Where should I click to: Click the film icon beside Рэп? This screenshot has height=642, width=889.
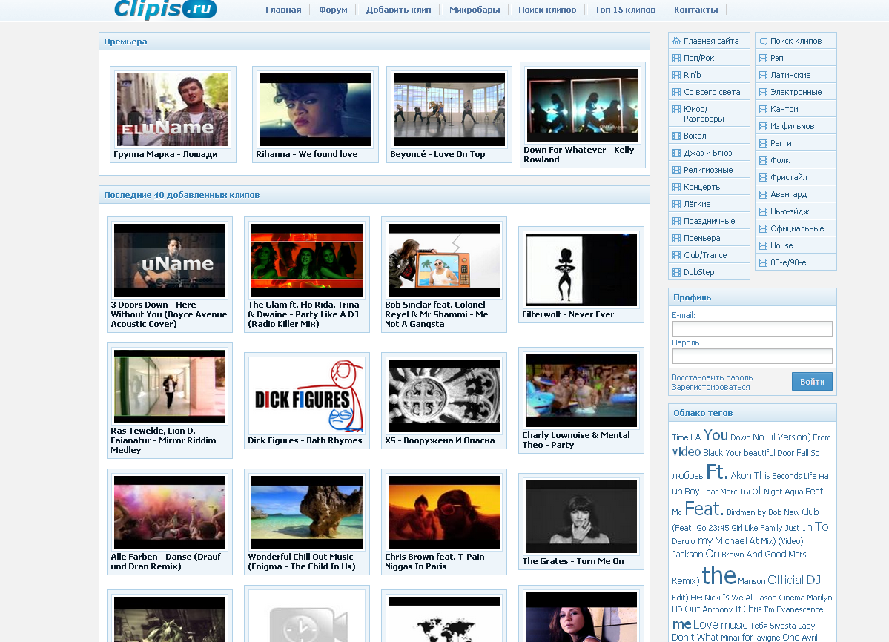pos(763,58)
